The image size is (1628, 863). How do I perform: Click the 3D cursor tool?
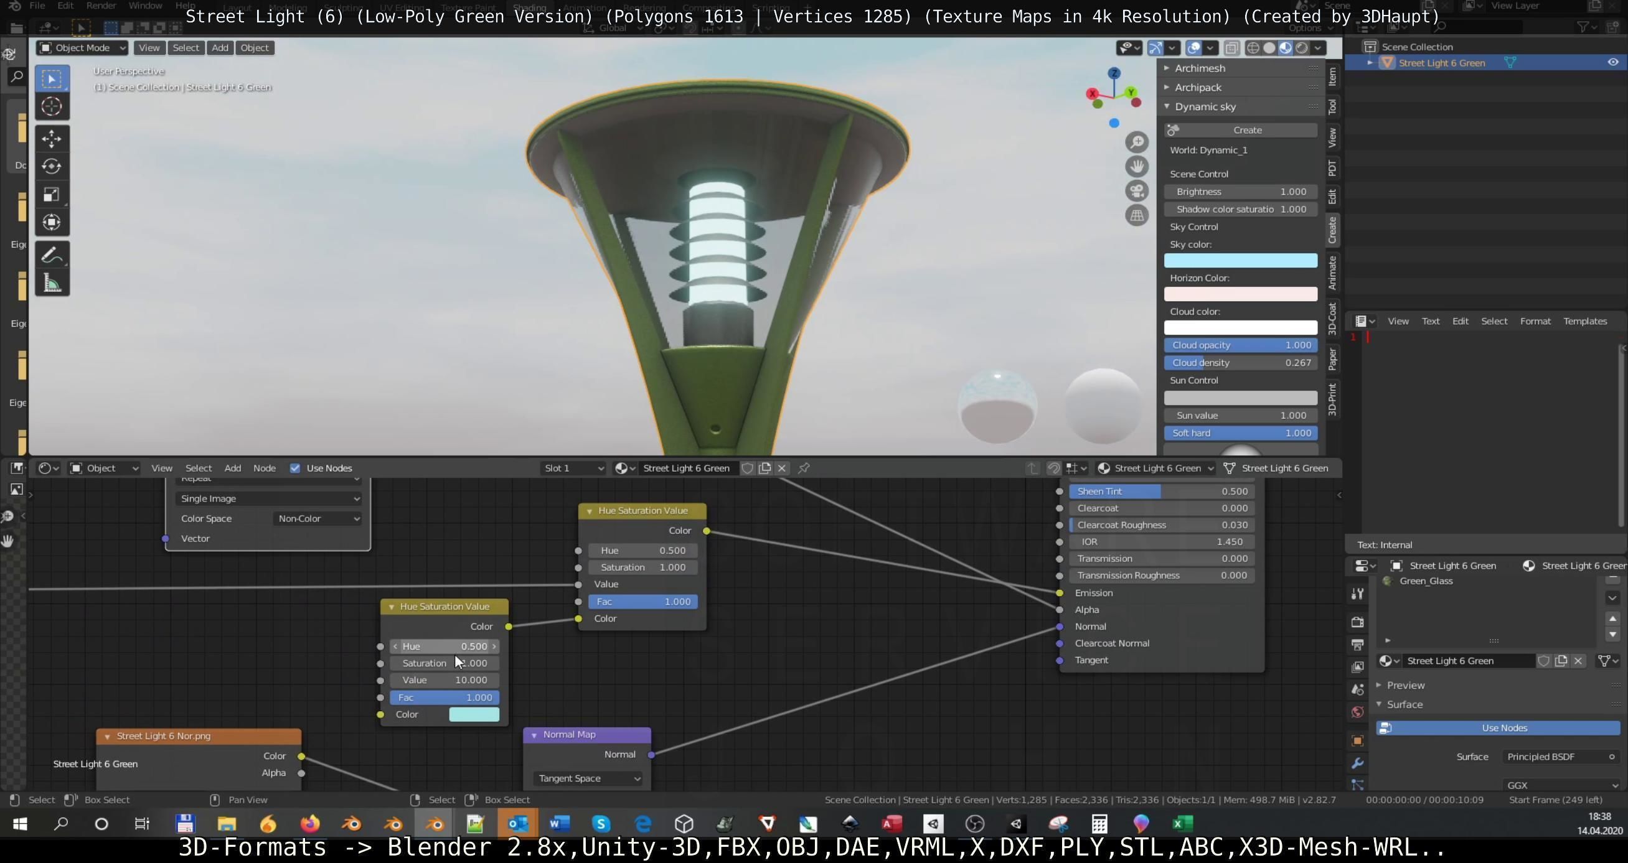tap(52, 106)
